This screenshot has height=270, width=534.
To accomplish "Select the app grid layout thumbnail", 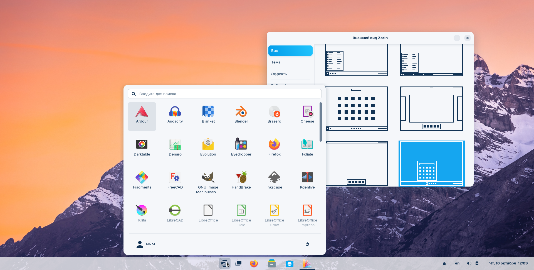I will (x=356, y=109).
